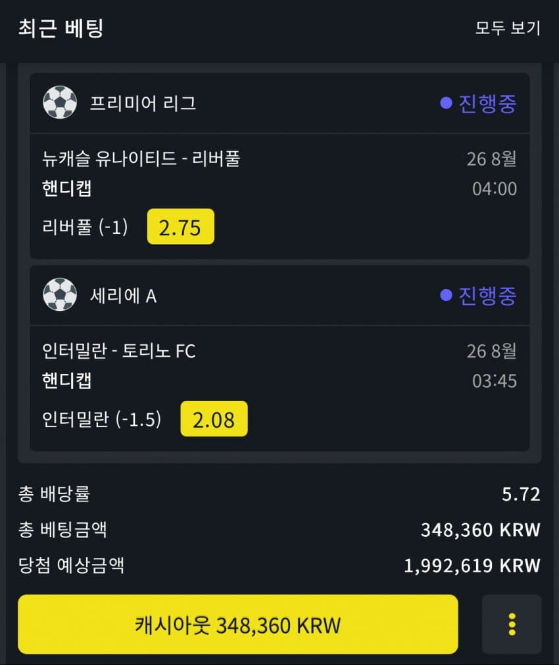Click the 세리에 A league name
Viewport: 559px width, 665px height.
(123, 296)
